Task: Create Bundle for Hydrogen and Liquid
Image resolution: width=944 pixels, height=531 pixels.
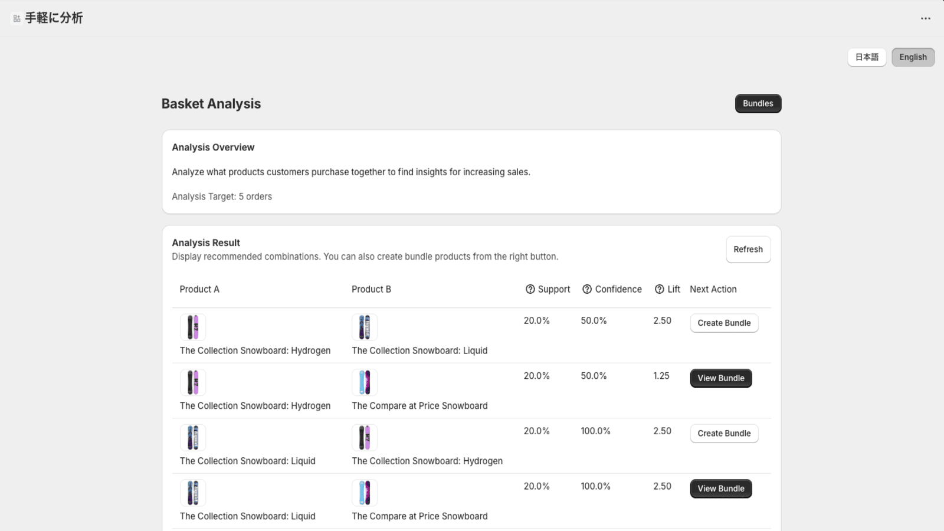Action: (x=724, y=323)
